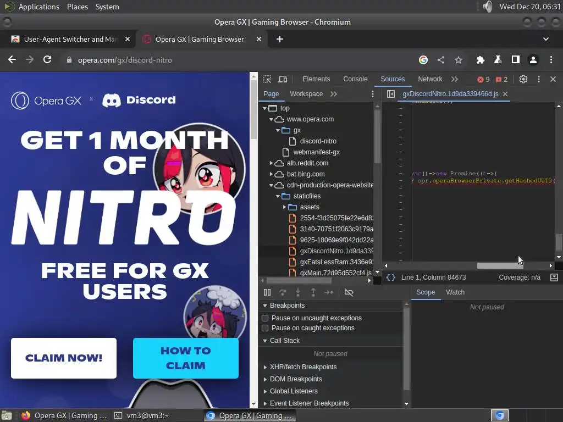Open Sources navigator more options menu
This screenshot has width=563, height=422.
point(373,94)
